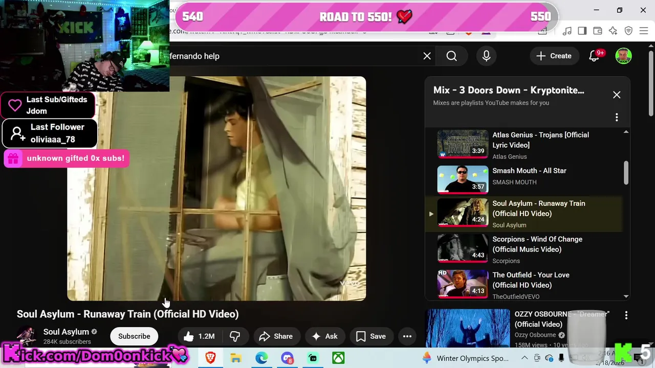Click the Mix - 3 Doors Down playlist title
Viewport: 655px width, 368px height.
coord(509,90)
